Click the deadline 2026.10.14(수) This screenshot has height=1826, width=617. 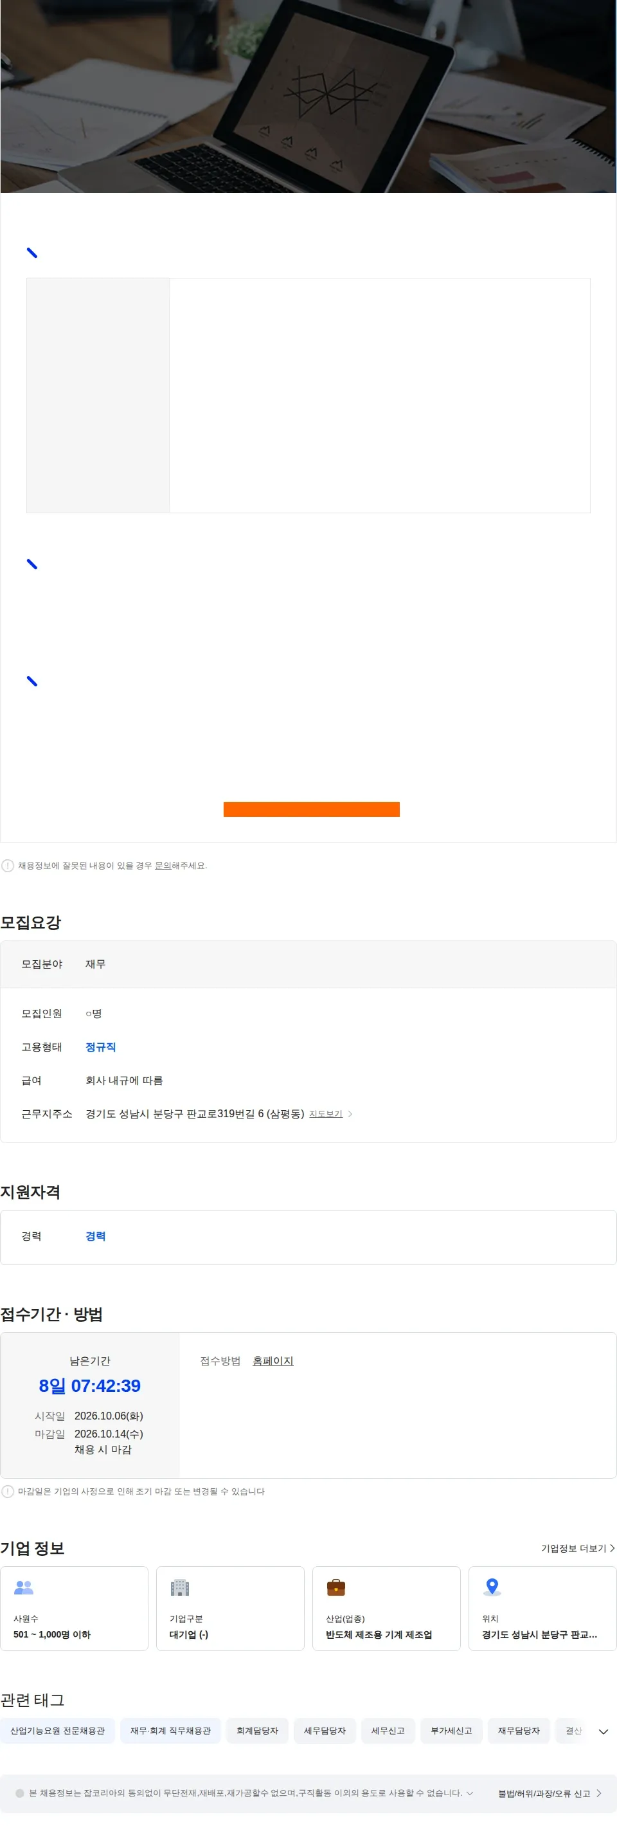tap(109, 1433)
